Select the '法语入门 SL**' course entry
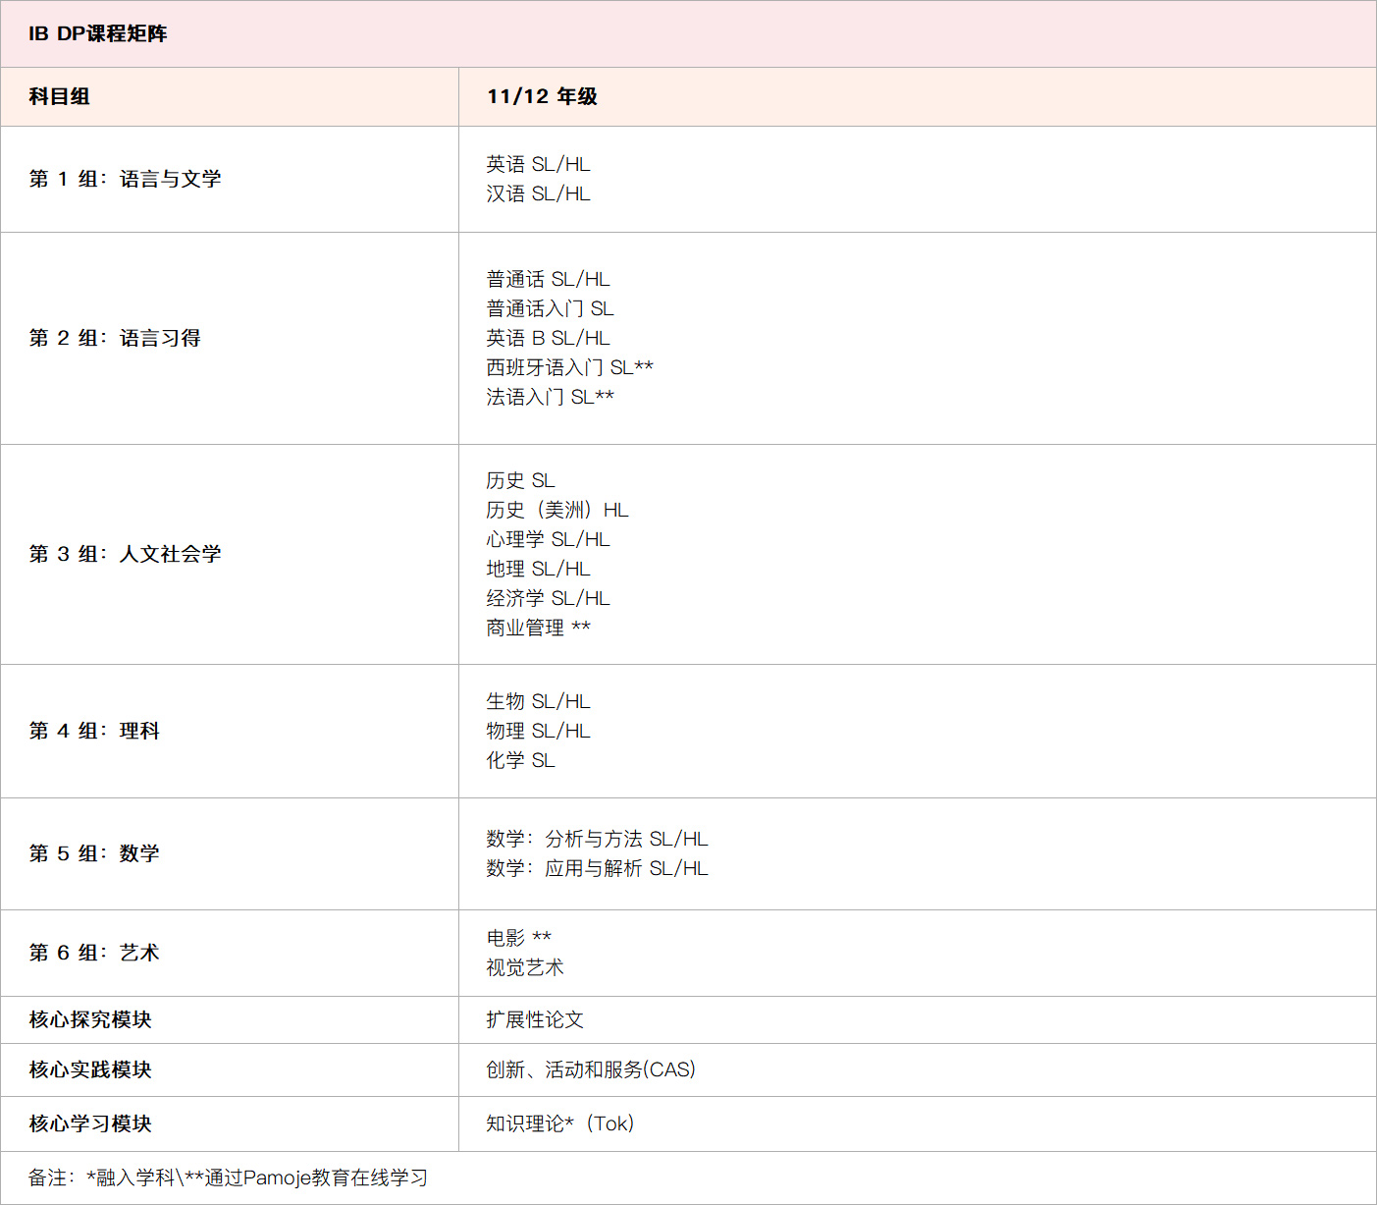This screenshot has height=1205, width=1377. pyautogui.click(x=550, y=397)
